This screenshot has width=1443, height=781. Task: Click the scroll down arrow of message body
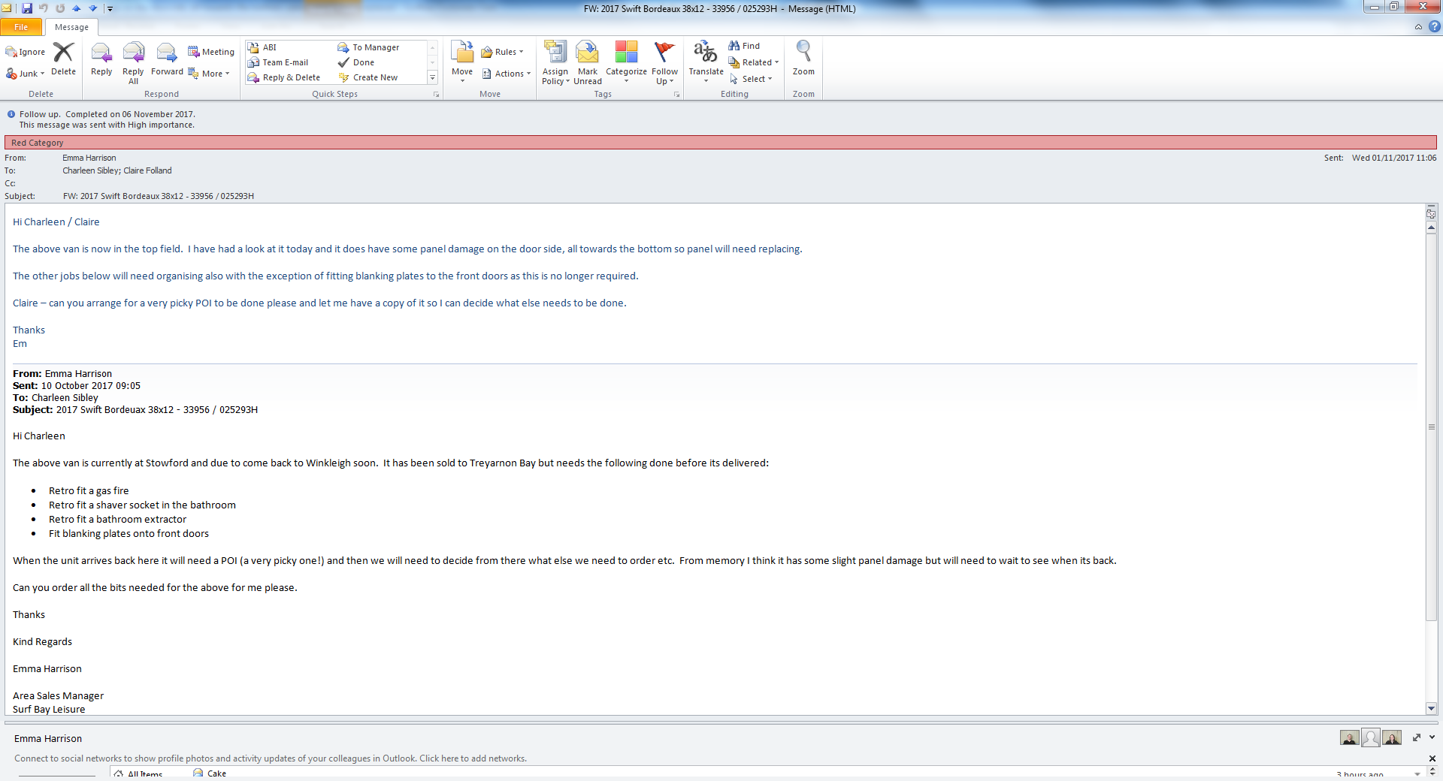tap(1431, 708)
